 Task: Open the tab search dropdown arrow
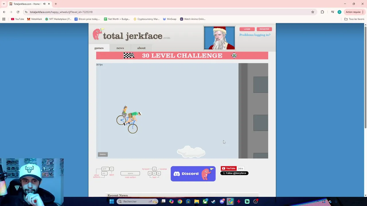coord(4,4)
